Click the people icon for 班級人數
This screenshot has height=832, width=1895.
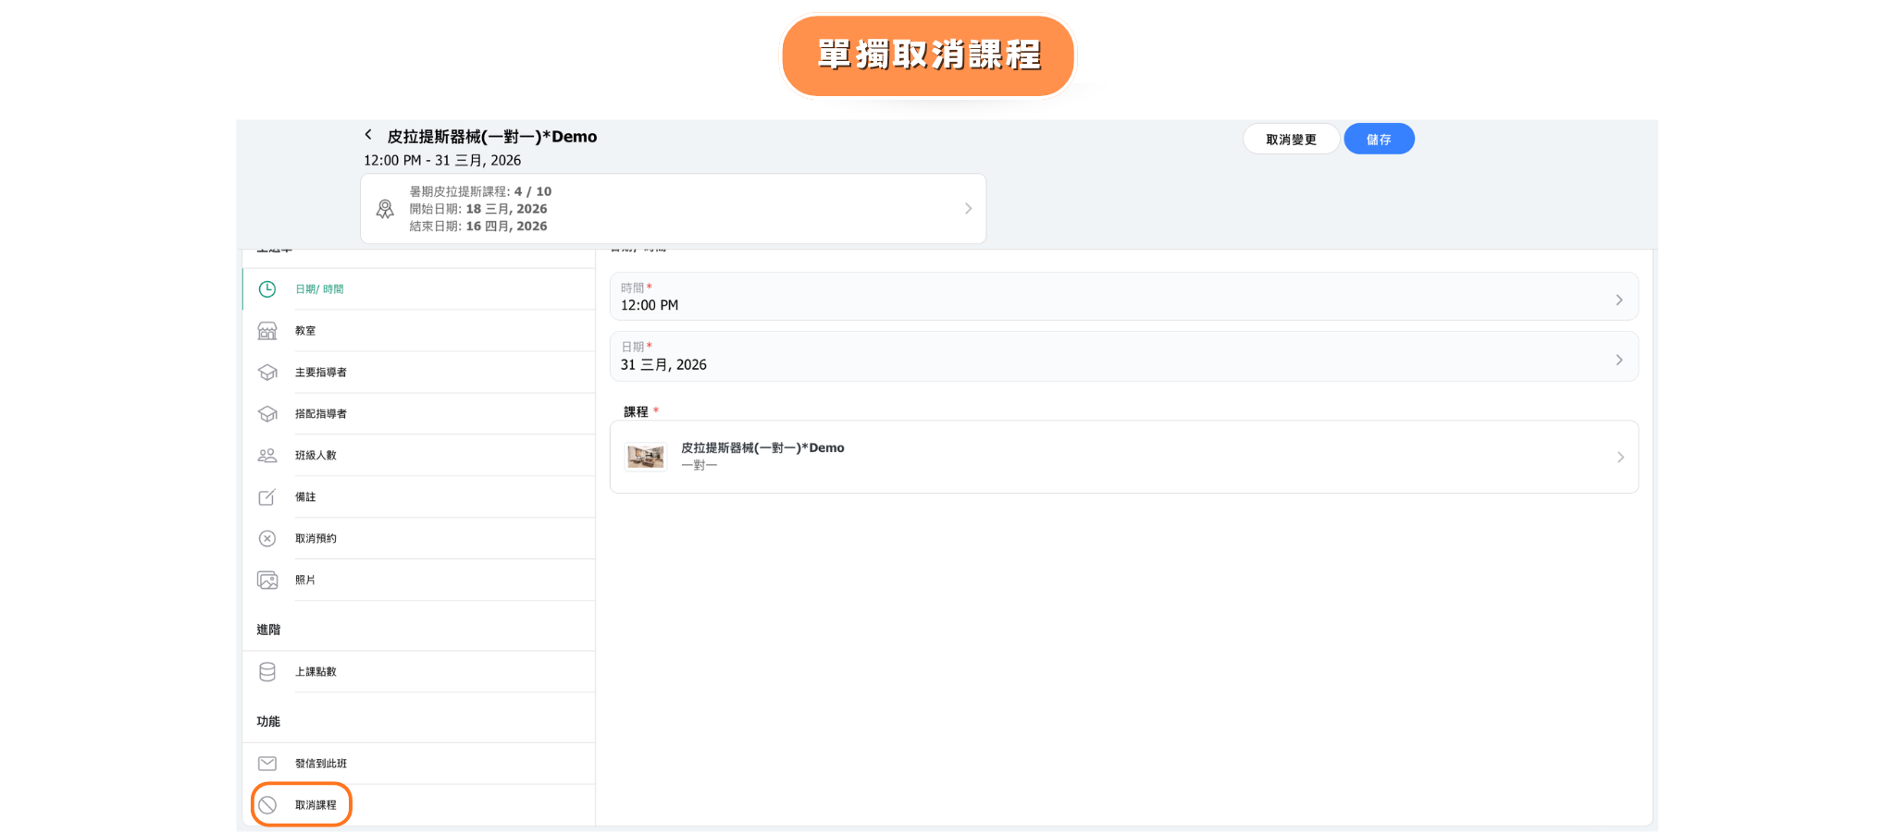click(267, 456)
